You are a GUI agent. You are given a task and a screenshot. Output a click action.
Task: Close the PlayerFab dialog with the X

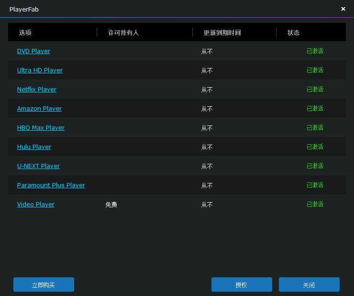(x=343, y=9)
